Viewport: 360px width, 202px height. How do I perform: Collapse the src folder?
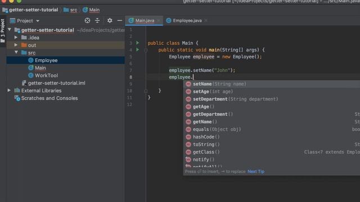16,52
